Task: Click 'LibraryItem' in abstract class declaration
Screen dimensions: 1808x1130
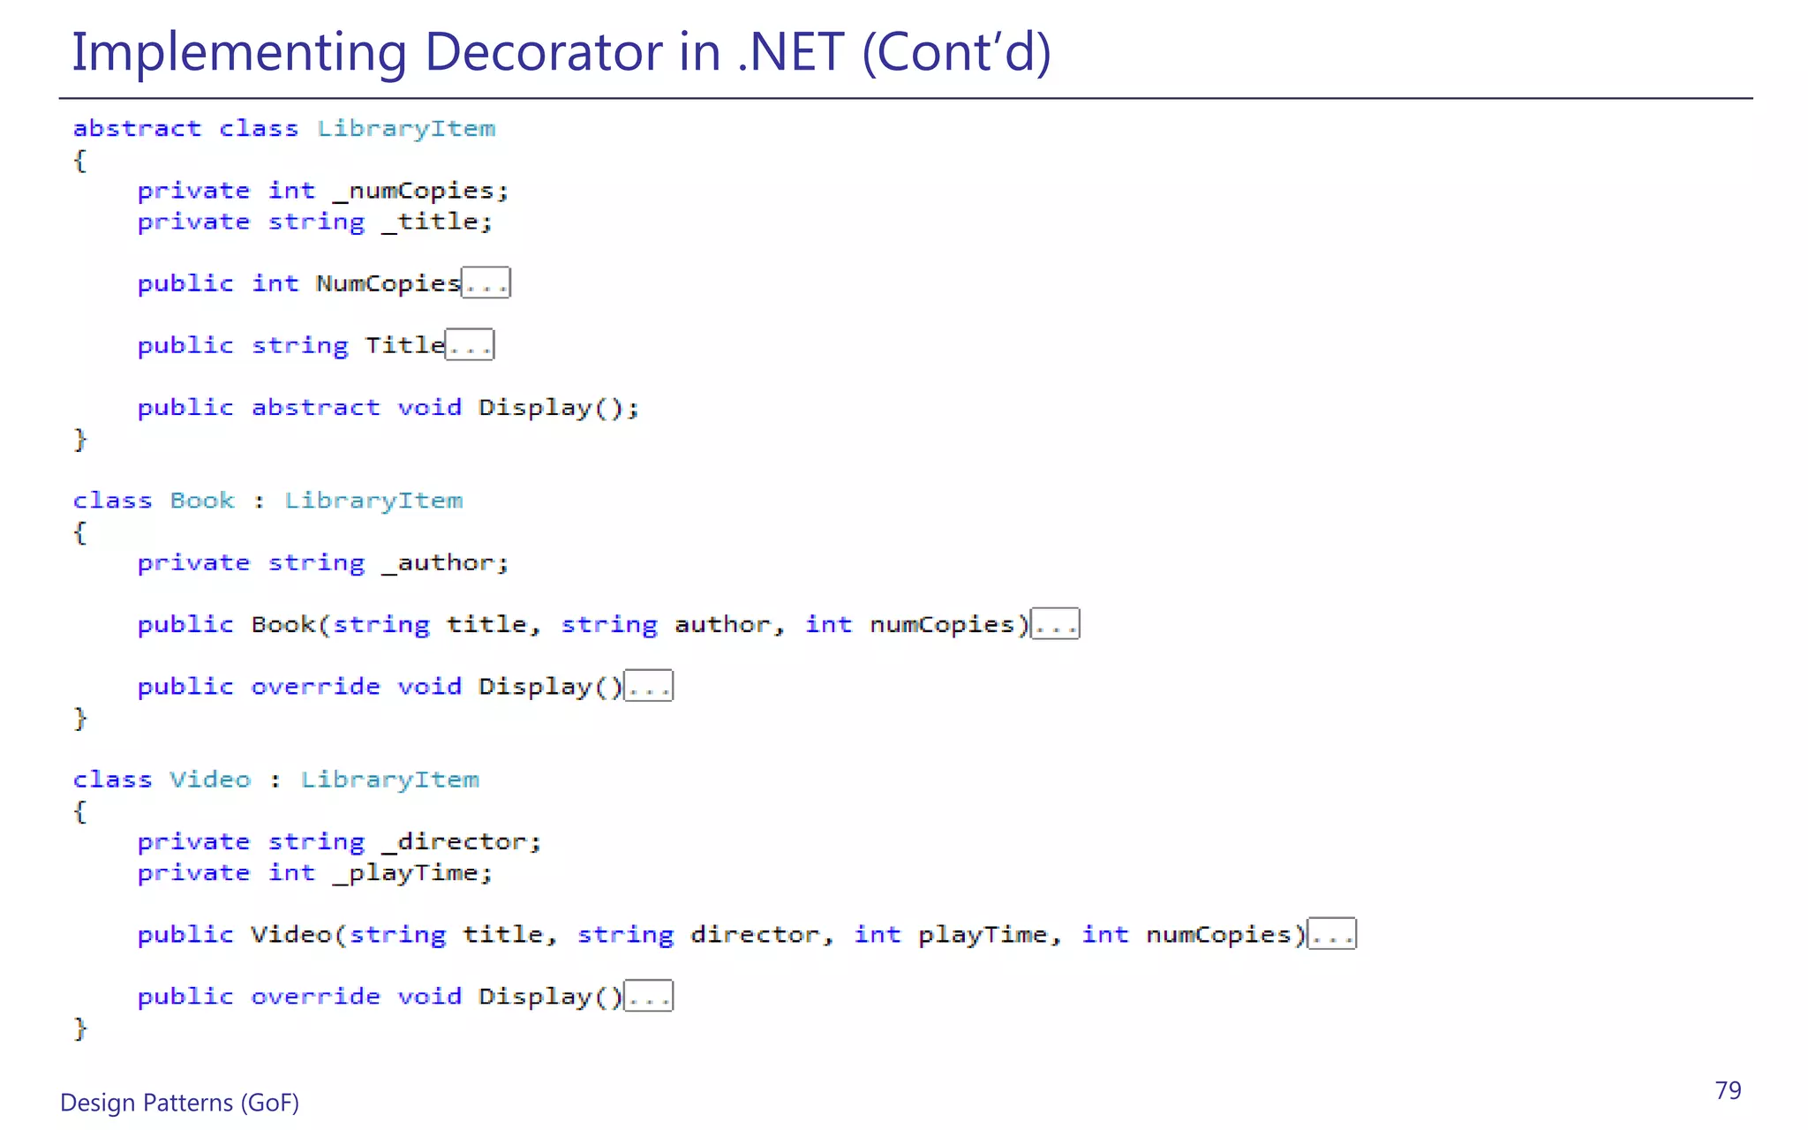Action: [x=406, y=129]
